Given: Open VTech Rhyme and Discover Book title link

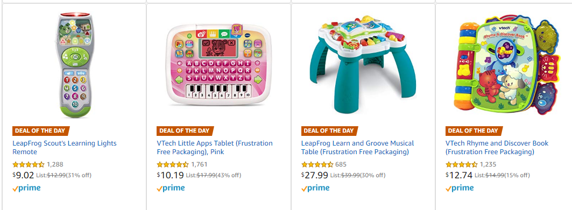Looking at the screenshot, I should click(497, 147).
